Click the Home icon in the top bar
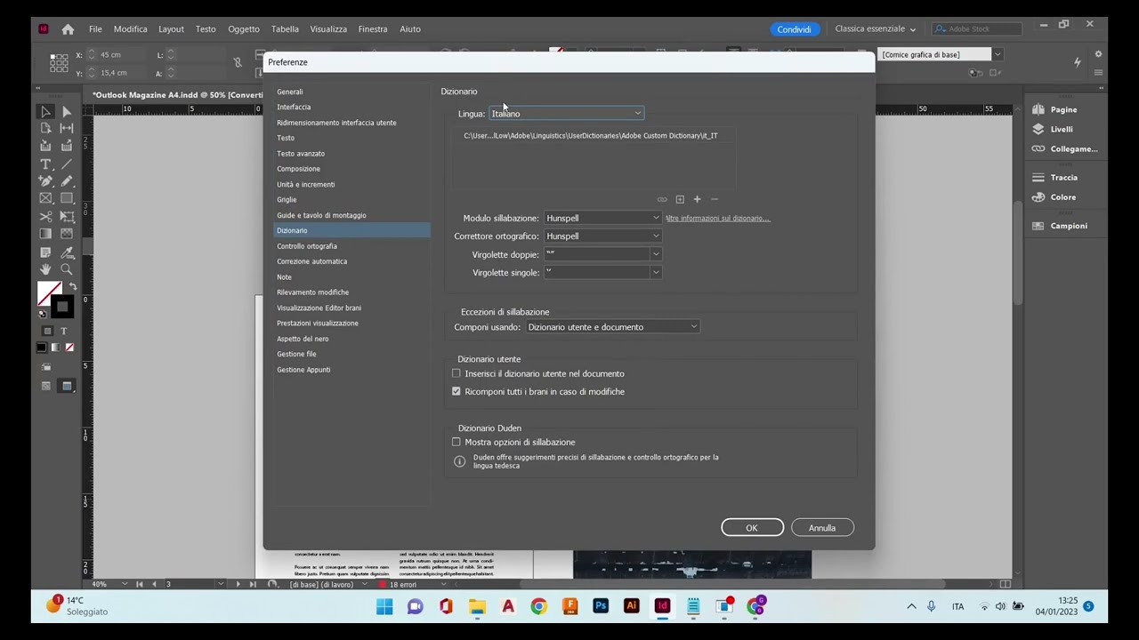Image resolution: width=1139 pixels, height=640 pixels. (68, 29)
